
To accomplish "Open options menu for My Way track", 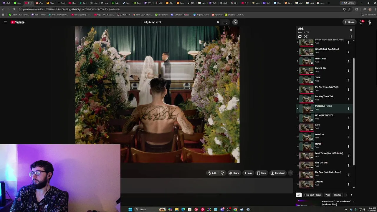I will (x=348, y=90).
